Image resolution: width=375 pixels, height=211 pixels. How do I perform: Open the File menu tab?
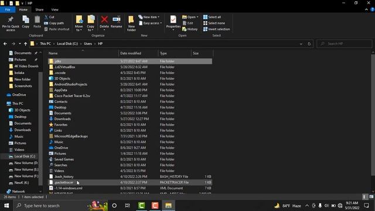pyautogui.click(x=8, y=9)
